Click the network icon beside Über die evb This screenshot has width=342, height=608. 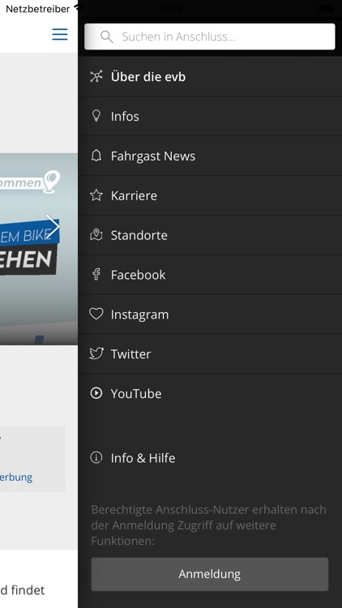(96, 77)
